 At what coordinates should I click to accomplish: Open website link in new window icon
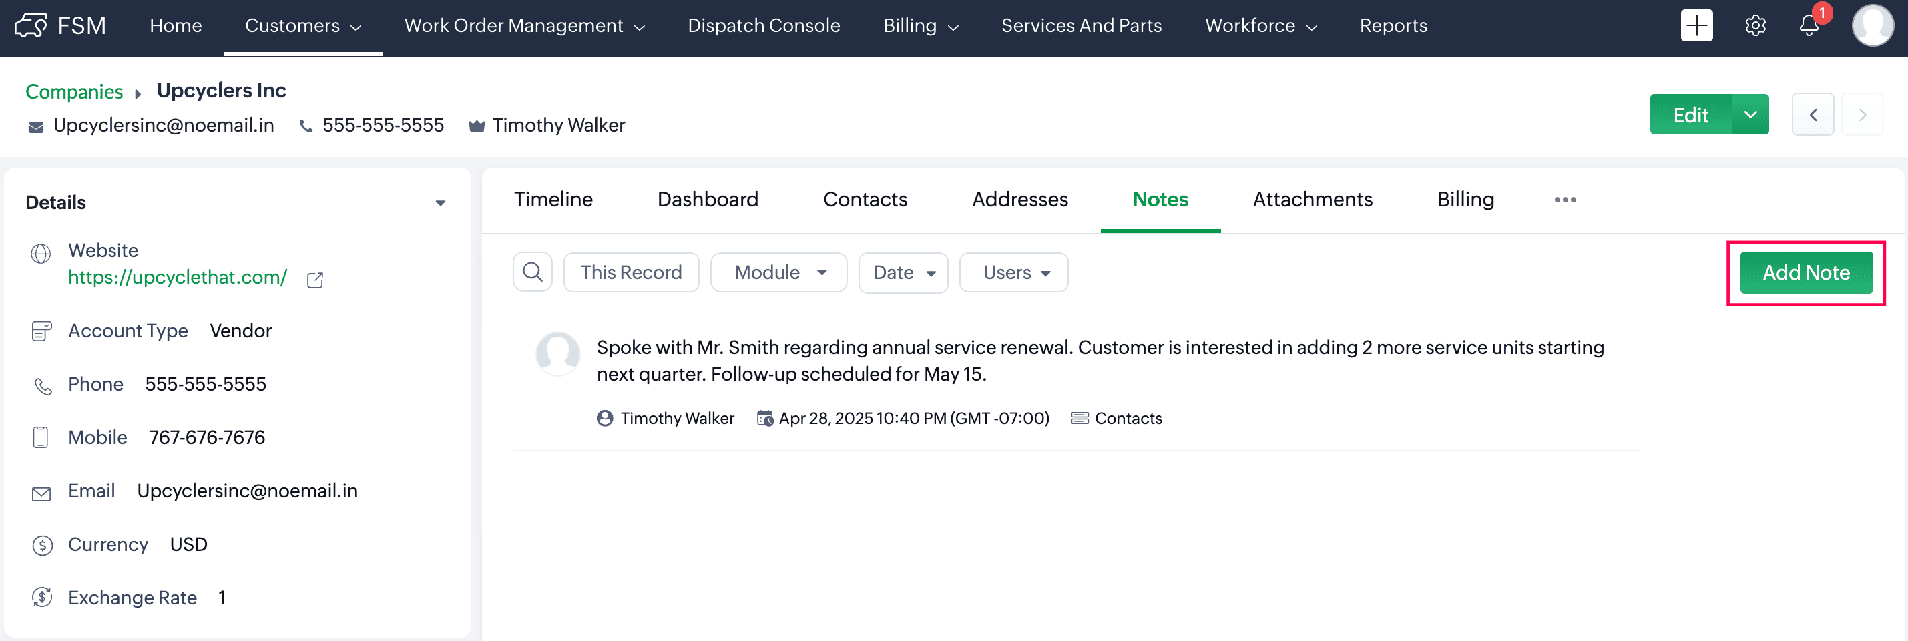click(315, 280)
